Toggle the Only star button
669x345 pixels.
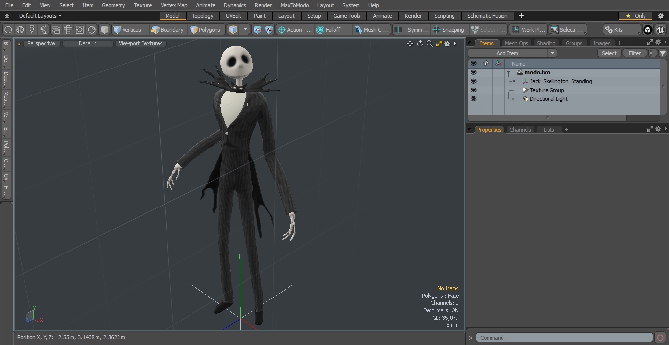[x=635, y=16]
